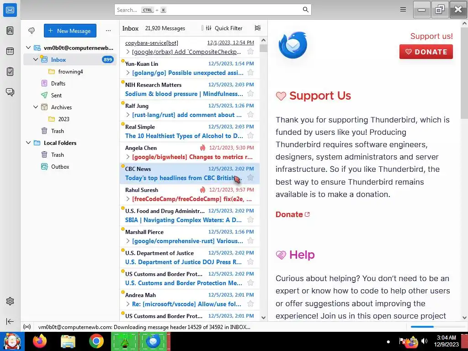Screen dimensions: 468x351
Task: Collapse the Inbox folder
Action: click(36, 59)
